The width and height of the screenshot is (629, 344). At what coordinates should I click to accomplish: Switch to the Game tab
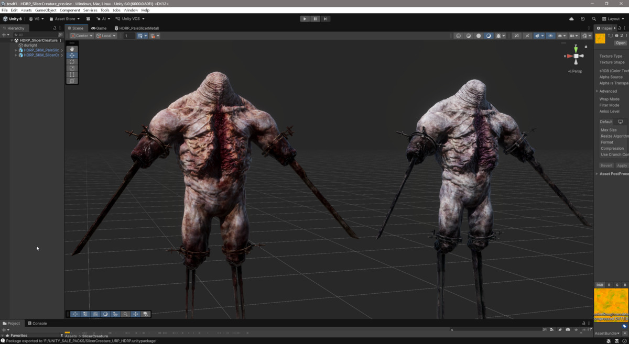(99, 28)
